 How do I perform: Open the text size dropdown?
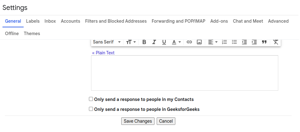pos(131,42)
